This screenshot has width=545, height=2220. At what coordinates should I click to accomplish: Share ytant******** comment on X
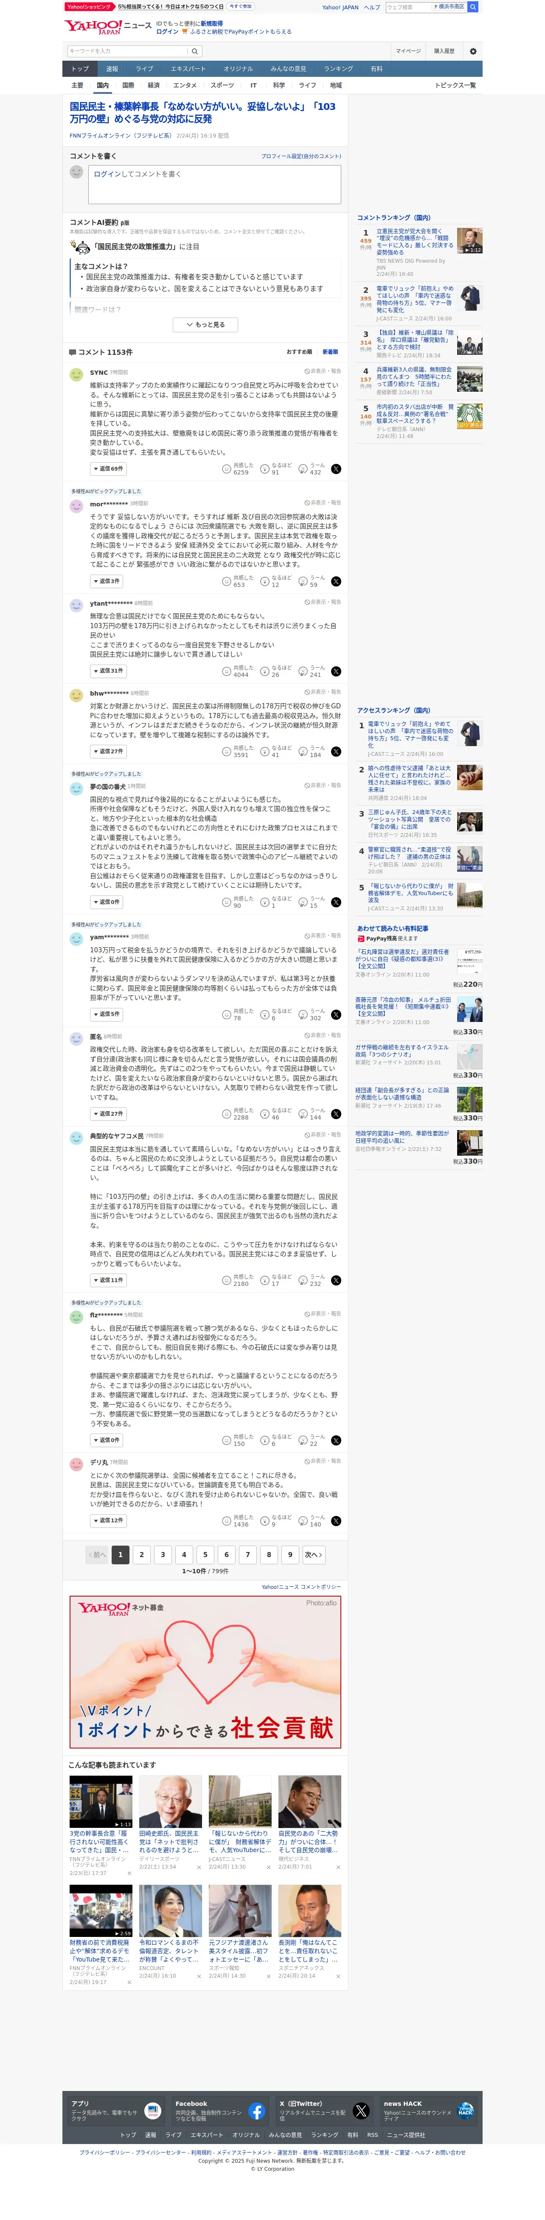pyautogui.click(x=336, y=671)
